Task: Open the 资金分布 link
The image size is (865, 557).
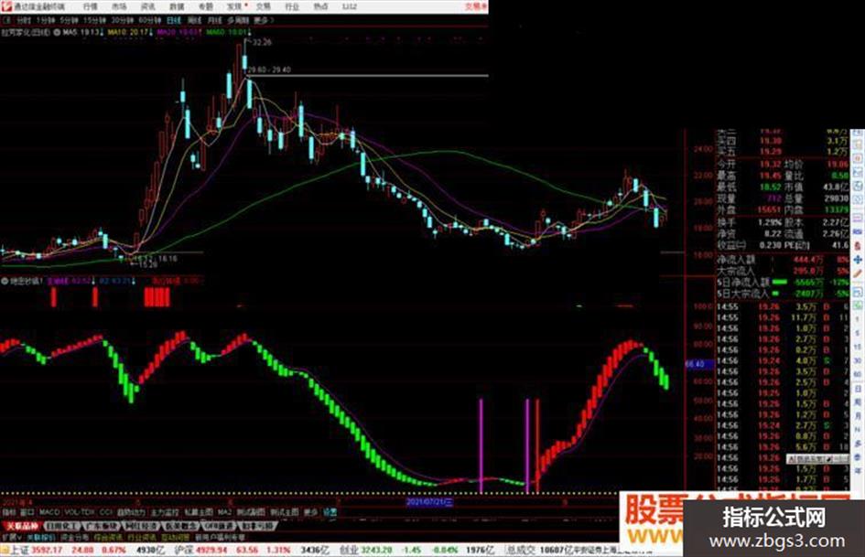Action: [74, 537]
